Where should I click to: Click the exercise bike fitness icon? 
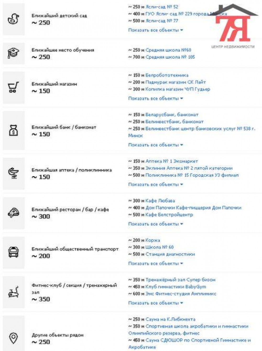(13, 292)
